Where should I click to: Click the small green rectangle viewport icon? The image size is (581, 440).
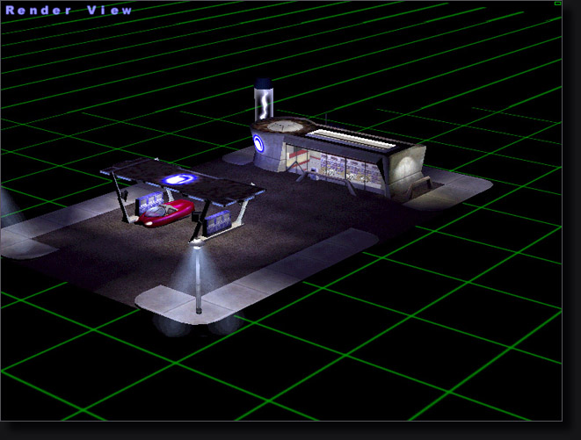click(x=557, y=4)
